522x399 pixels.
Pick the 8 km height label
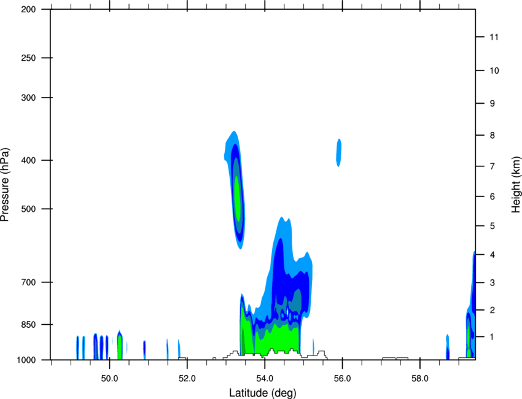click(493, 136)
